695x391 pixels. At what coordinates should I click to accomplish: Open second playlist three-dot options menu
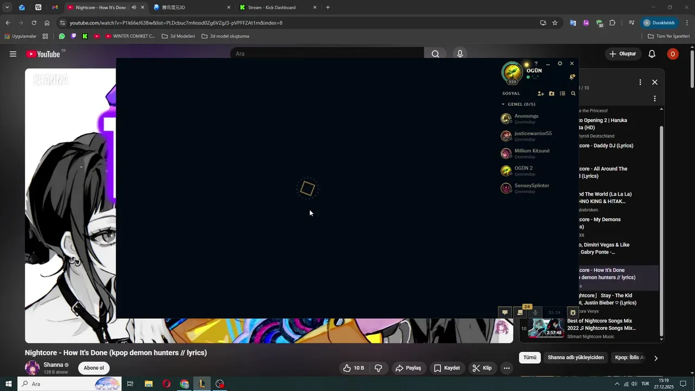(655, 99)
